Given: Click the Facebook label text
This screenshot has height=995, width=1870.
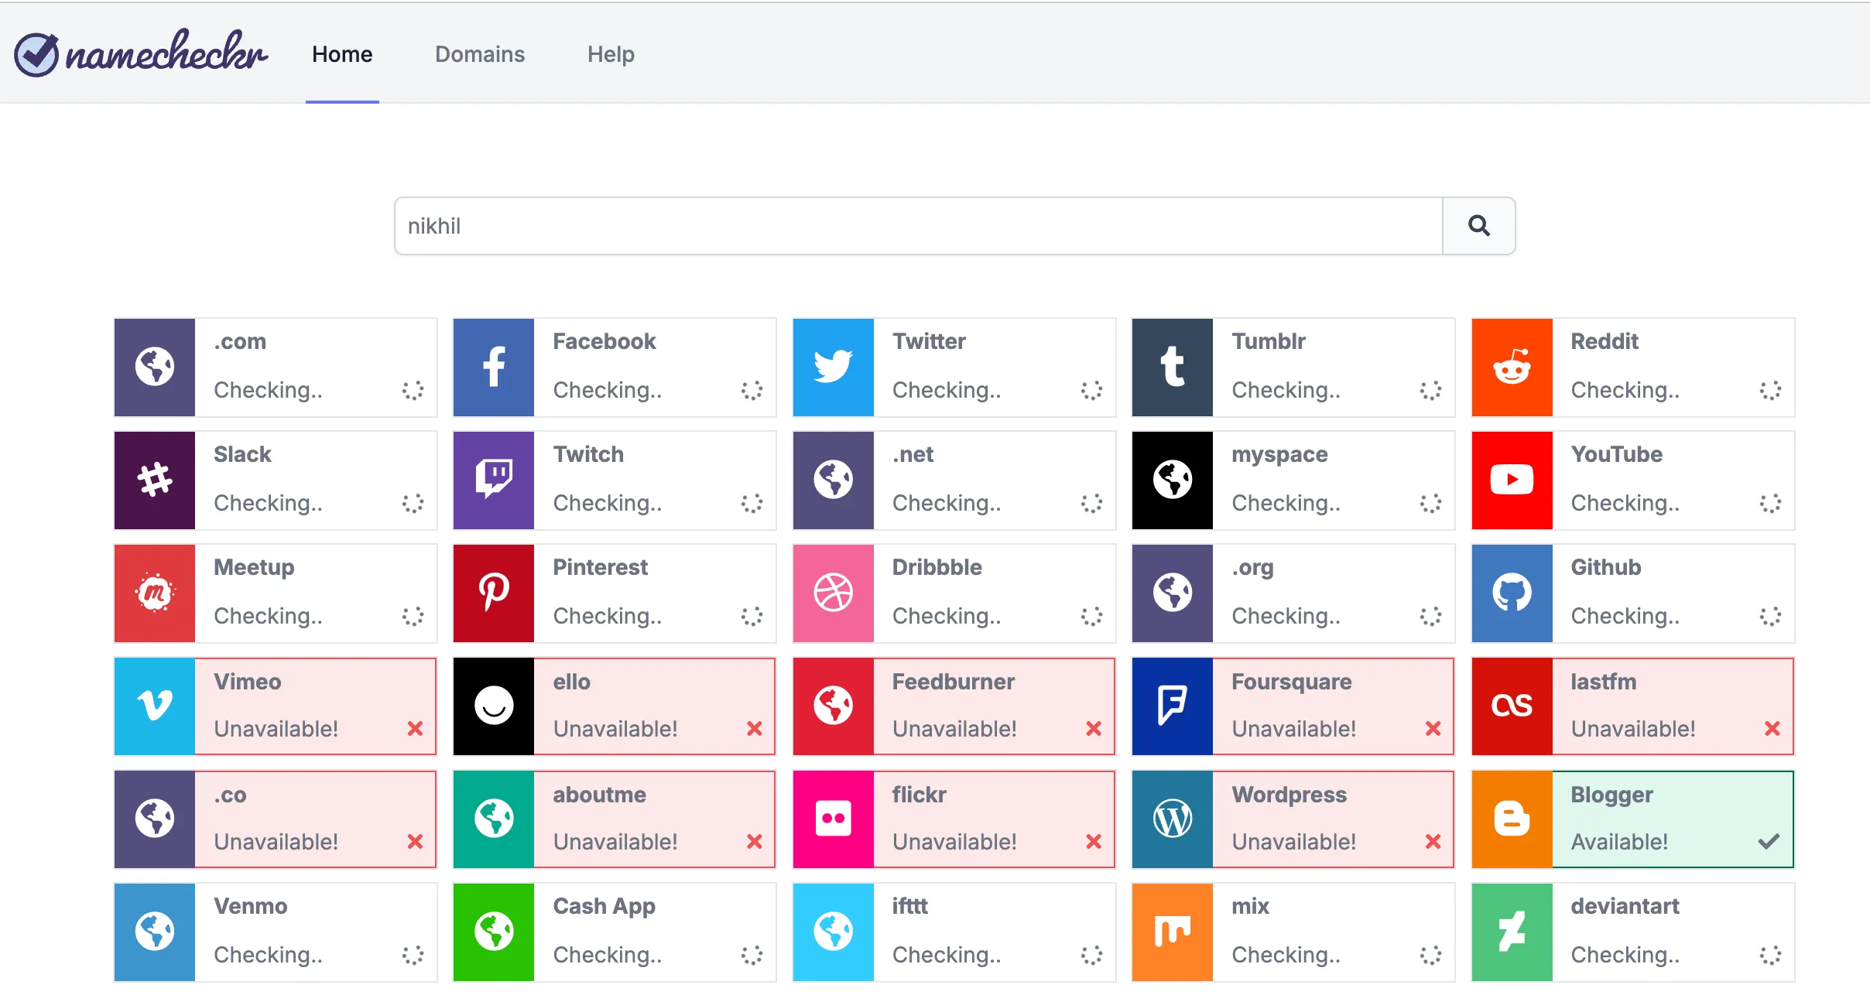Looking at the screenshot, I should (604, 341).
